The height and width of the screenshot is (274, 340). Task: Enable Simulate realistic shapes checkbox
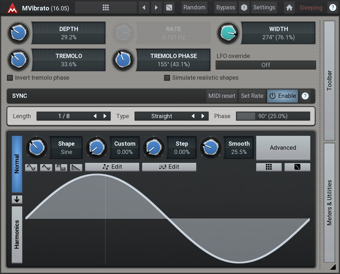167,78
